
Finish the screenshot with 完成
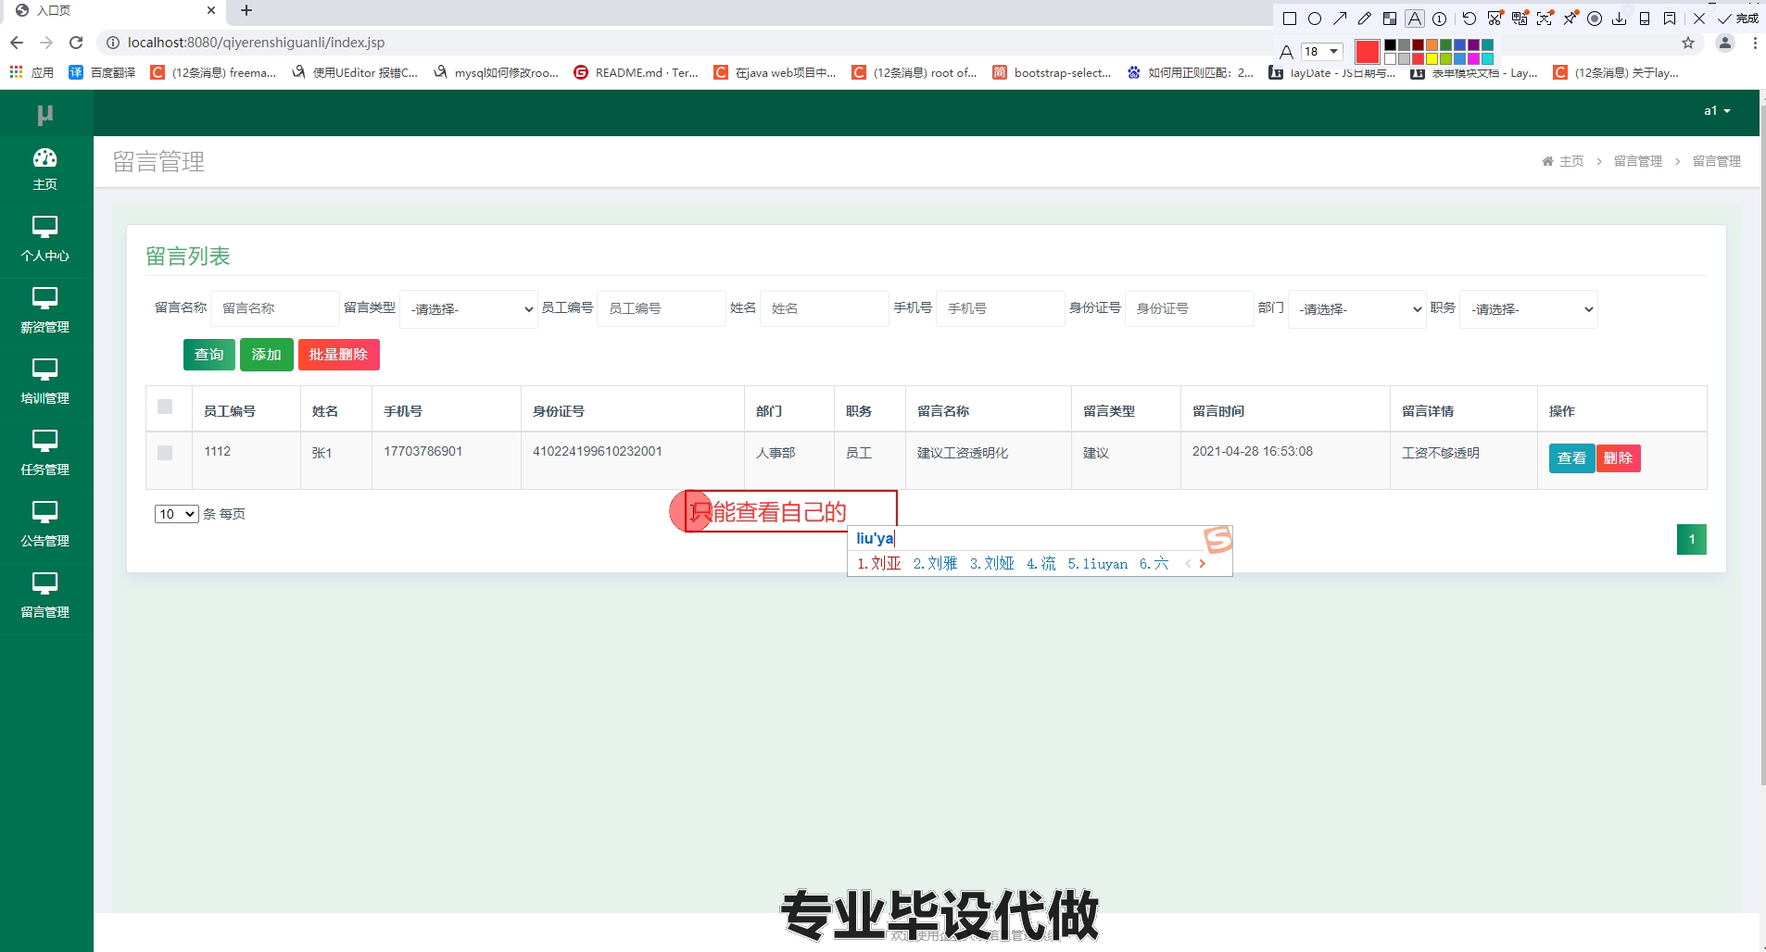[1738, 19]
